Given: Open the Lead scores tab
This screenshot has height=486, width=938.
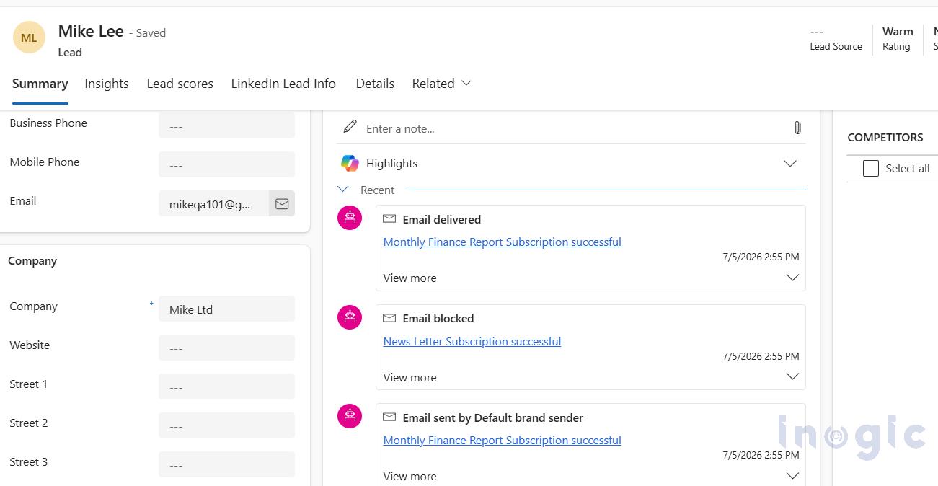Looking at the screenshot, I should (180, 84).
